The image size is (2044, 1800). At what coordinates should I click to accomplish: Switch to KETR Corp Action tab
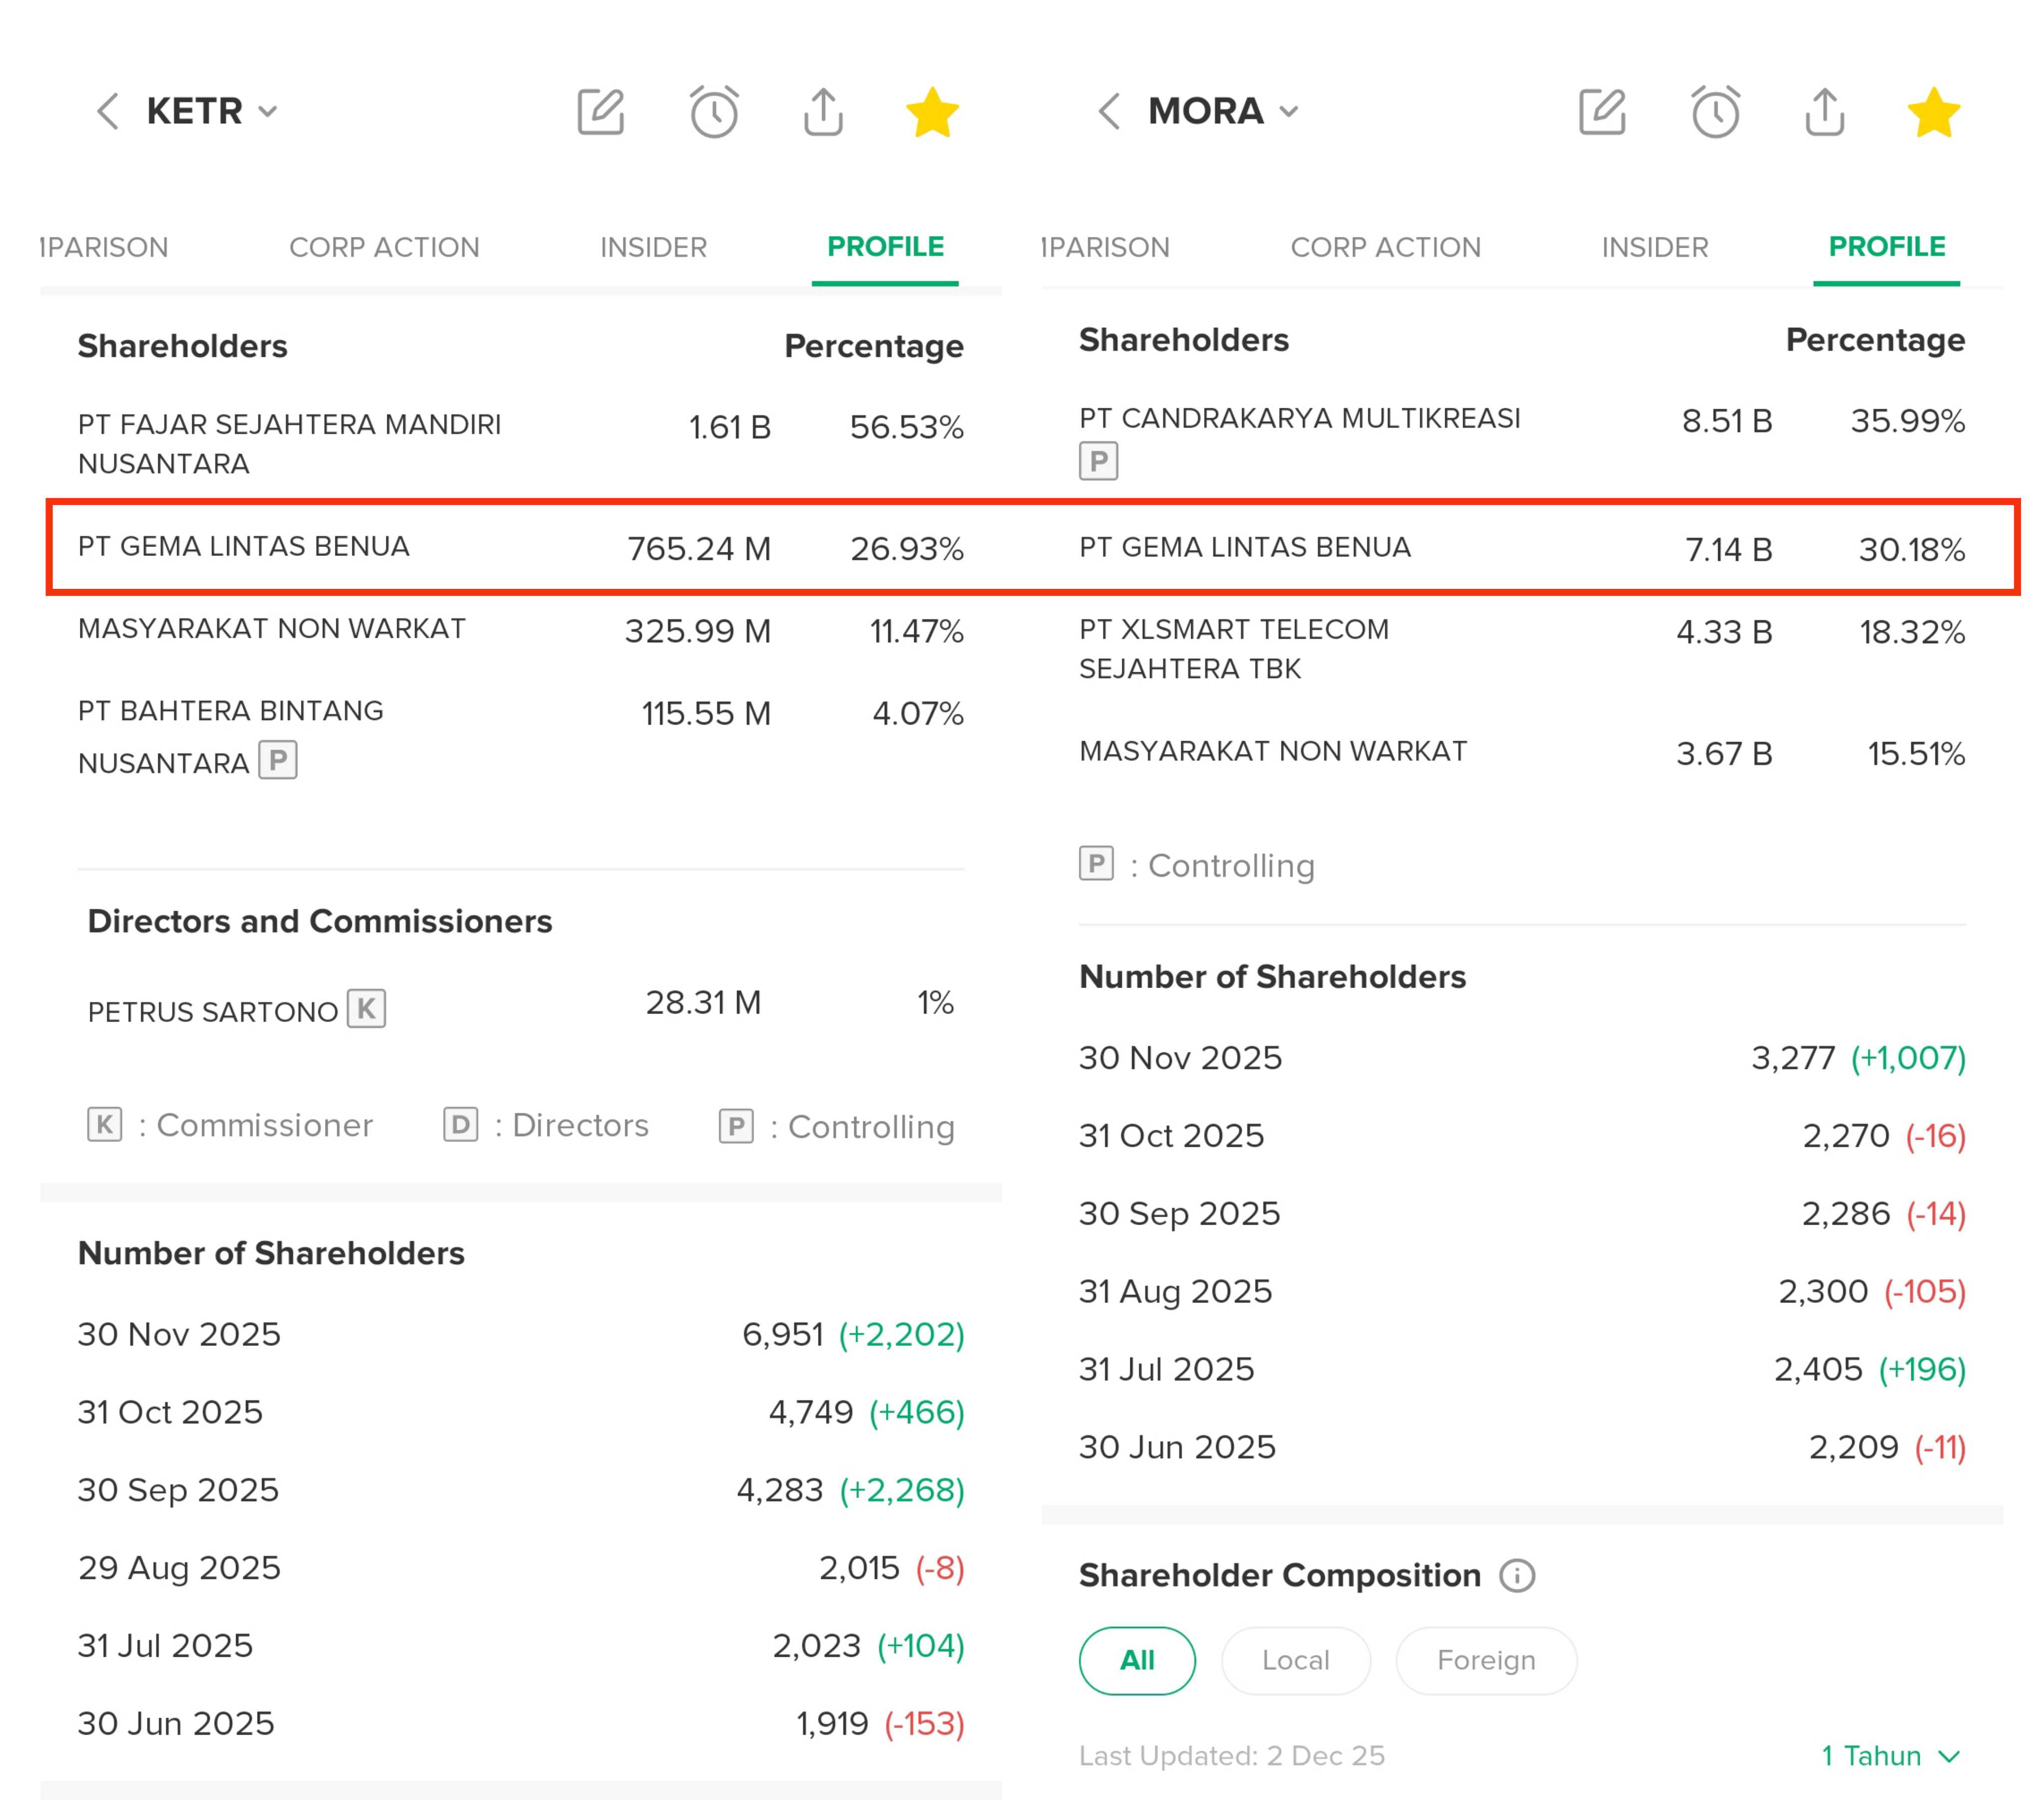[x=384, y=247]
